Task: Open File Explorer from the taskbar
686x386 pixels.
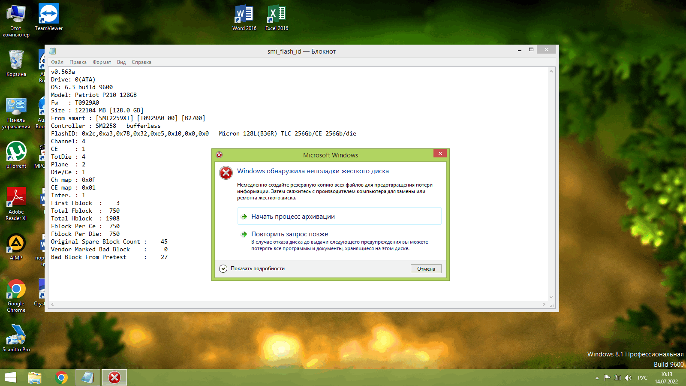Action: pos(35,377)
